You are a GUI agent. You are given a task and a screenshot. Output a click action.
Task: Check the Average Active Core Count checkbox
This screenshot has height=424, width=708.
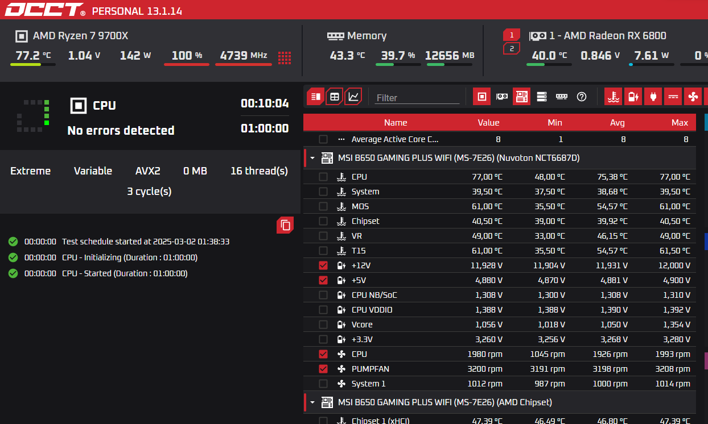coord(323,139)
